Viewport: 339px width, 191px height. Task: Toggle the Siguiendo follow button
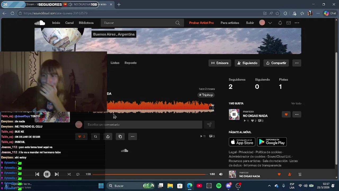(247, 63)
